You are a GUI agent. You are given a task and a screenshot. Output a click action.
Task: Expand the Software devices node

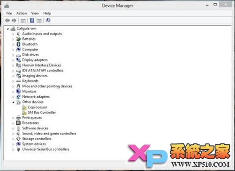coord(13,128)
